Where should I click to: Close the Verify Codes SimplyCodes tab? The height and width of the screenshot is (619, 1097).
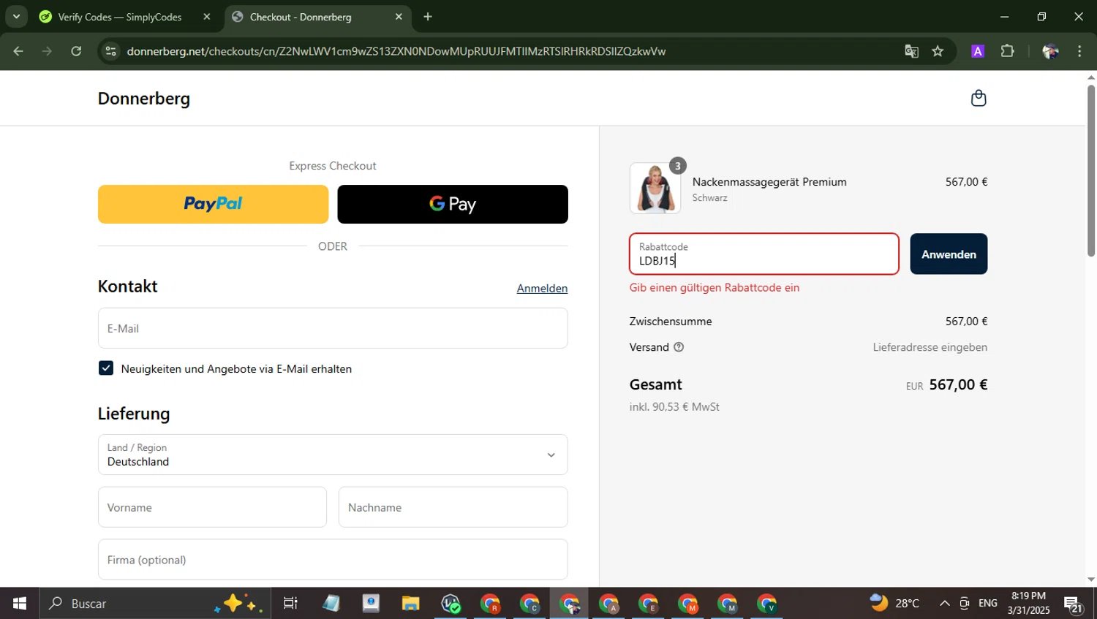point(206,16)
